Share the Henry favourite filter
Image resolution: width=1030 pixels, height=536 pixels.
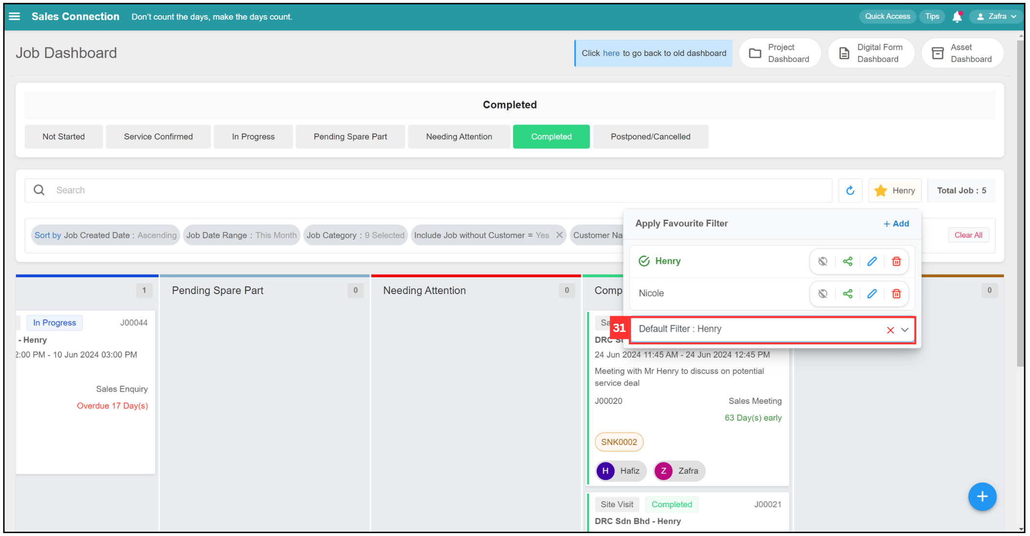pos(848,261)
